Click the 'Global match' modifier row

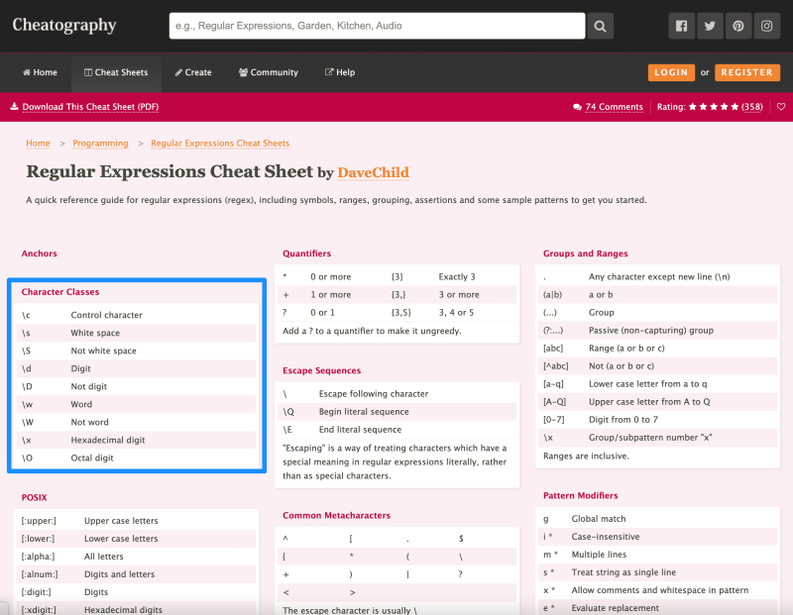[x=657, y=519]
